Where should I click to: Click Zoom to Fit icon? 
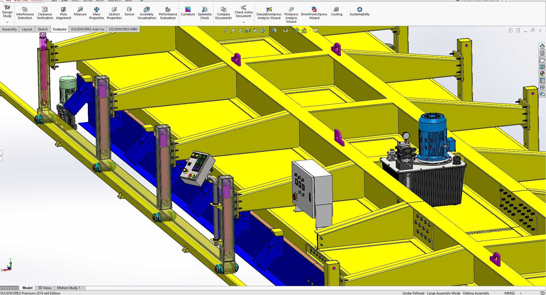226,30
